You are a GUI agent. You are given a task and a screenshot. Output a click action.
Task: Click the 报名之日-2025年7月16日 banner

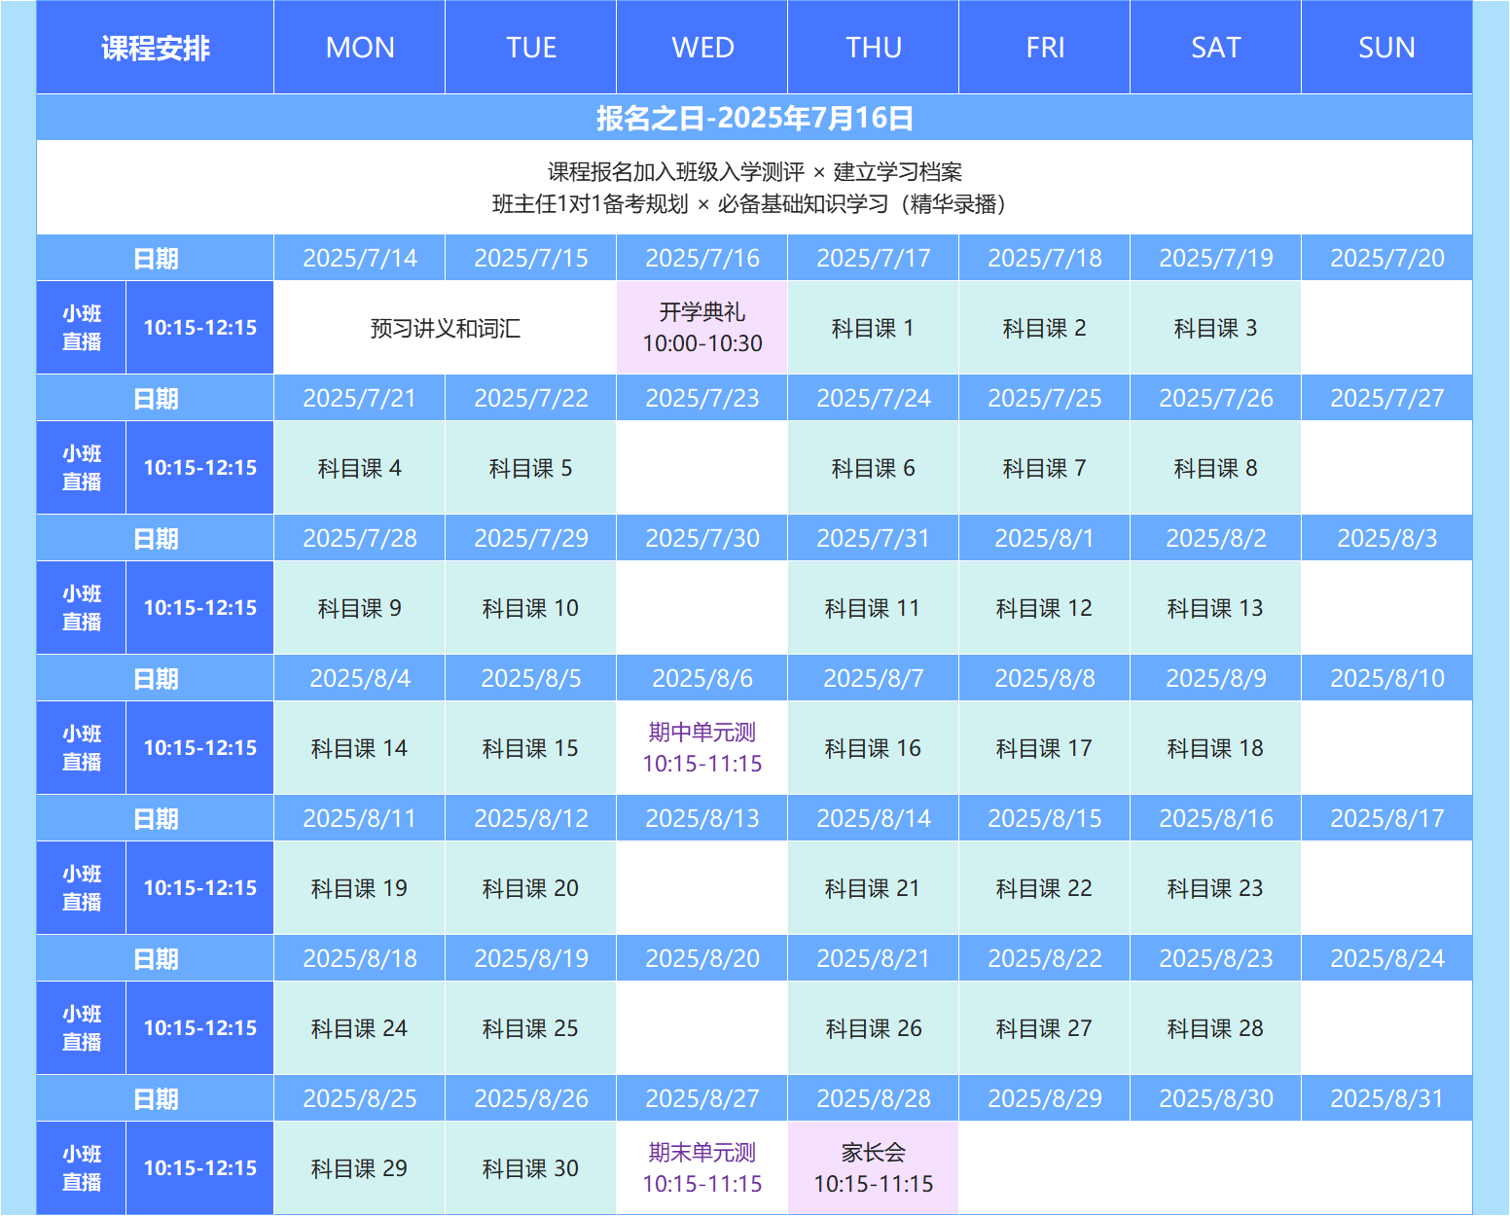pyautogui.click(x=754, y=118)
